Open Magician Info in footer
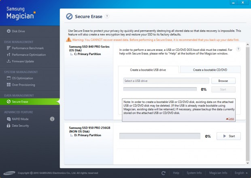The image size is (251, 178). pyautogui.click(x=218, y=173)
